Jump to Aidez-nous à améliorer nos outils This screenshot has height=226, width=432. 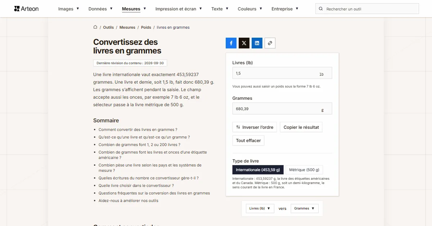click(x=129, y=201)
